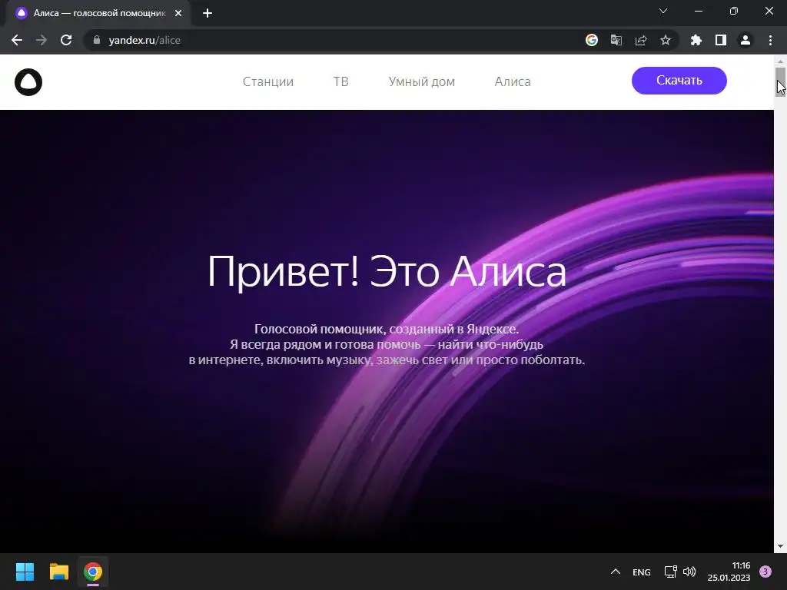
Task: Click the padlock site info icon
Action: 97,40
